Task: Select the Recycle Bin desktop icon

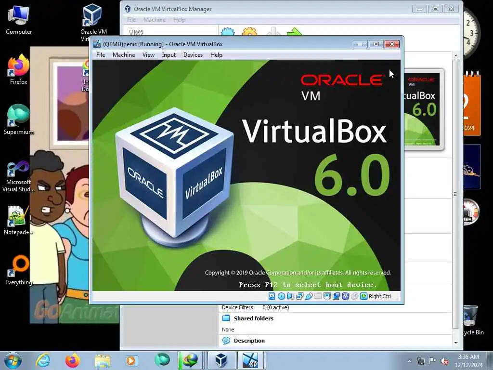Action: 473,320
